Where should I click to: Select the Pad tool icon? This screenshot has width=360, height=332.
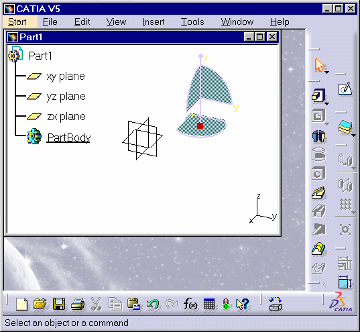pos(318,95)
